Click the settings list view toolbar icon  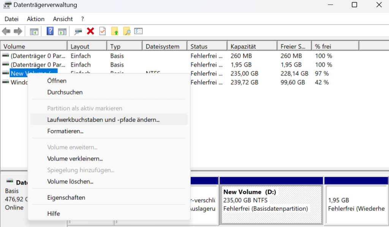pos(138,31)
